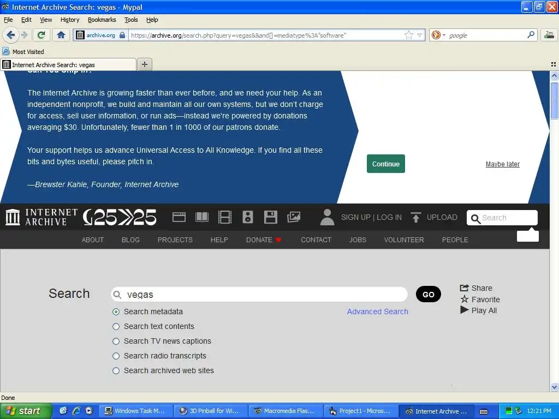This screenshot has height=419, width=559.
Task: Open the File menu
Action: tap(8, 20)
